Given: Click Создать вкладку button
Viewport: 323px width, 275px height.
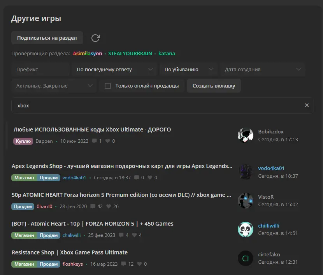Looking at the screenshot, I should pos(214,86).
